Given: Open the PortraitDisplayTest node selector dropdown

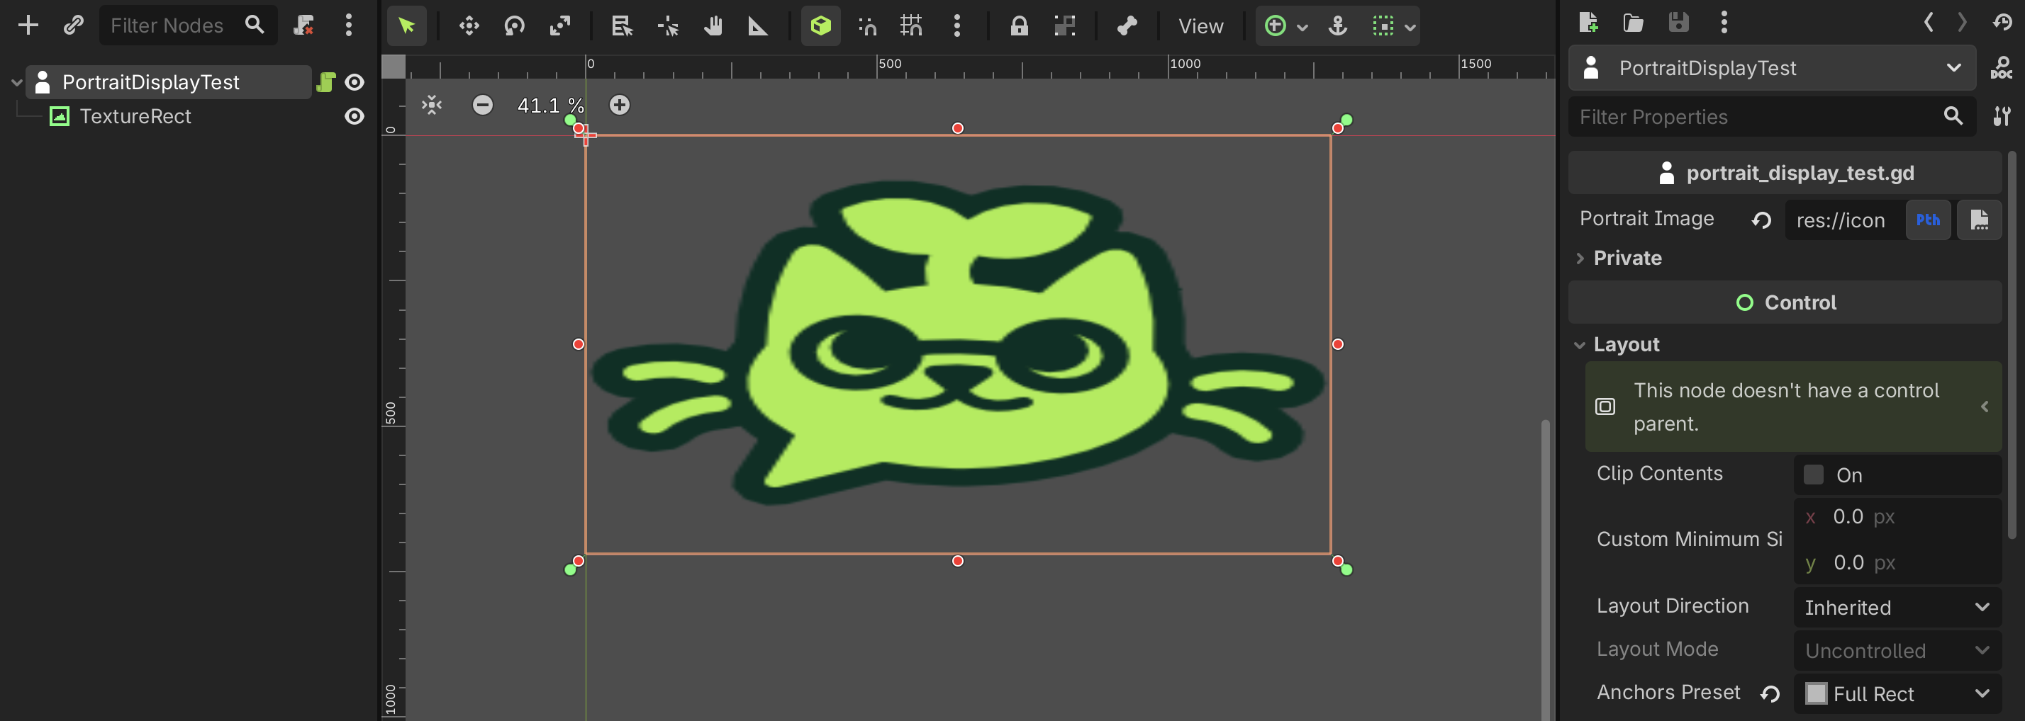Looking at the screenshot, I should click(1772, 68).
